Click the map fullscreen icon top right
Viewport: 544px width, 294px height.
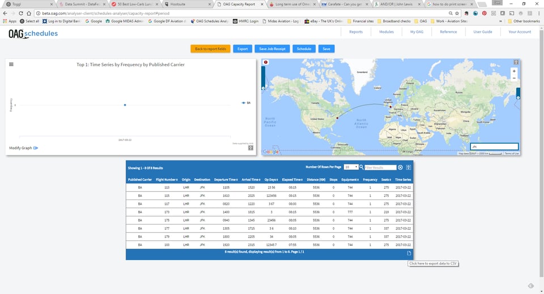[516, 62]
